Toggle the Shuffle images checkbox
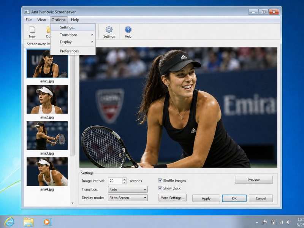Image resolution: width=304 pixels, height=228 pixels. coord(160,180)
